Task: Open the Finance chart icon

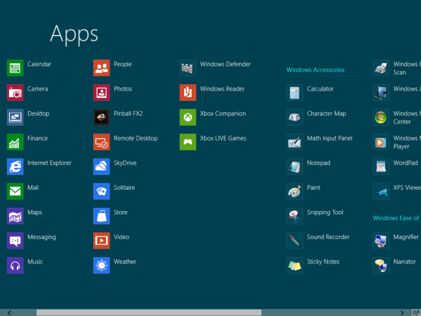Action: tap(15, 142)
